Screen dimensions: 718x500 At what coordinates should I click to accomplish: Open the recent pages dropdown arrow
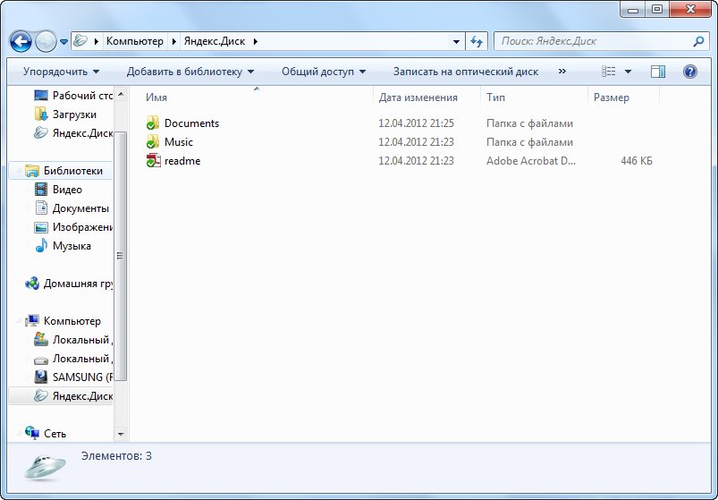63,42
